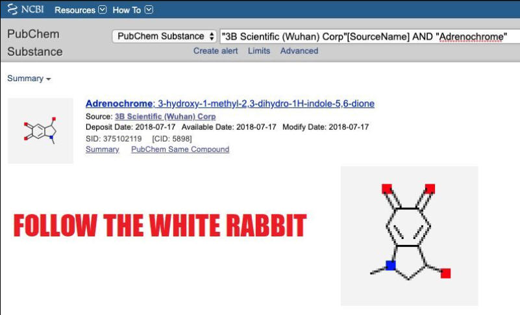The image size is (520, 315).
Task: Click the search query input field
Action: pos(369,36)
